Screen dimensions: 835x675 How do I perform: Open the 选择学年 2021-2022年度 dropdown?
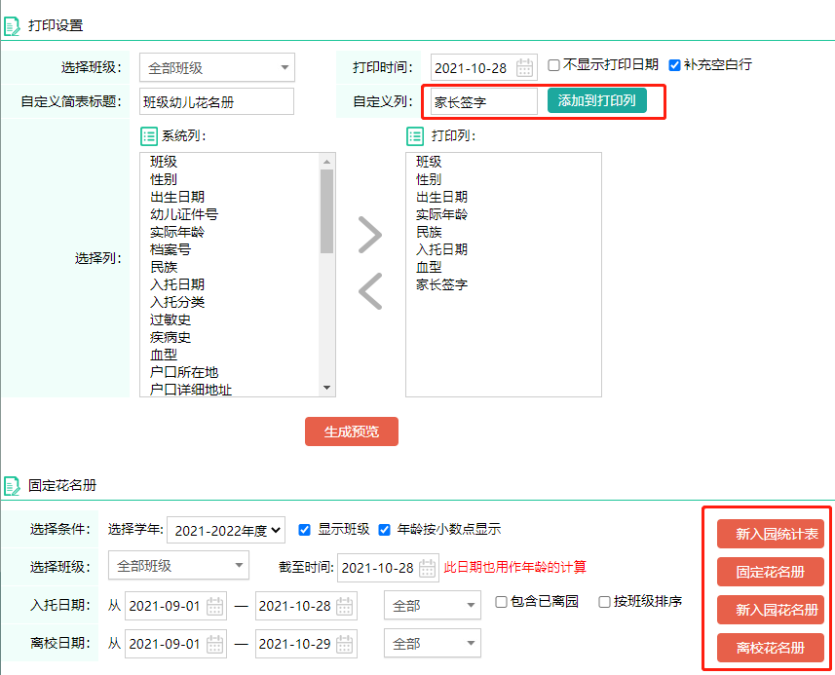pyautogui.click(x=226, y=530)
